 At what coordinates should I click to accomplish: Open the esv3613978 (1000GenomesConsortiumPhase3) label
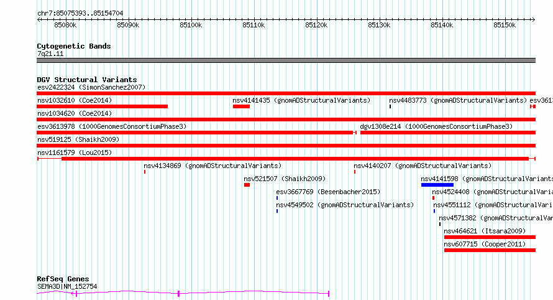point(112,126)
